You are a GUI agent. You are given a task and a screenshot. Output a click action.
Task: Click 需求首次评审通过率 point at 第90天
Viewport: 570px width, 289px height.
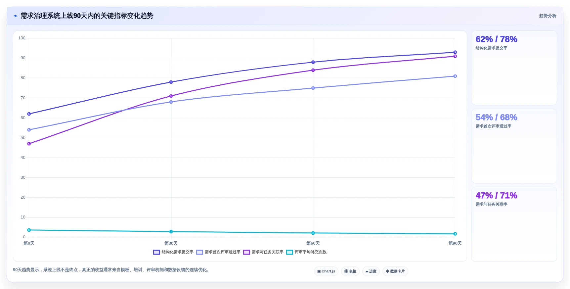[455, 76]
